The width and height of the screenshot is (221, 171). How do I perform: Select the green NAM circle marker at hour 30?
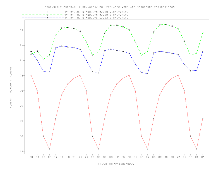(x=92, y=55)
